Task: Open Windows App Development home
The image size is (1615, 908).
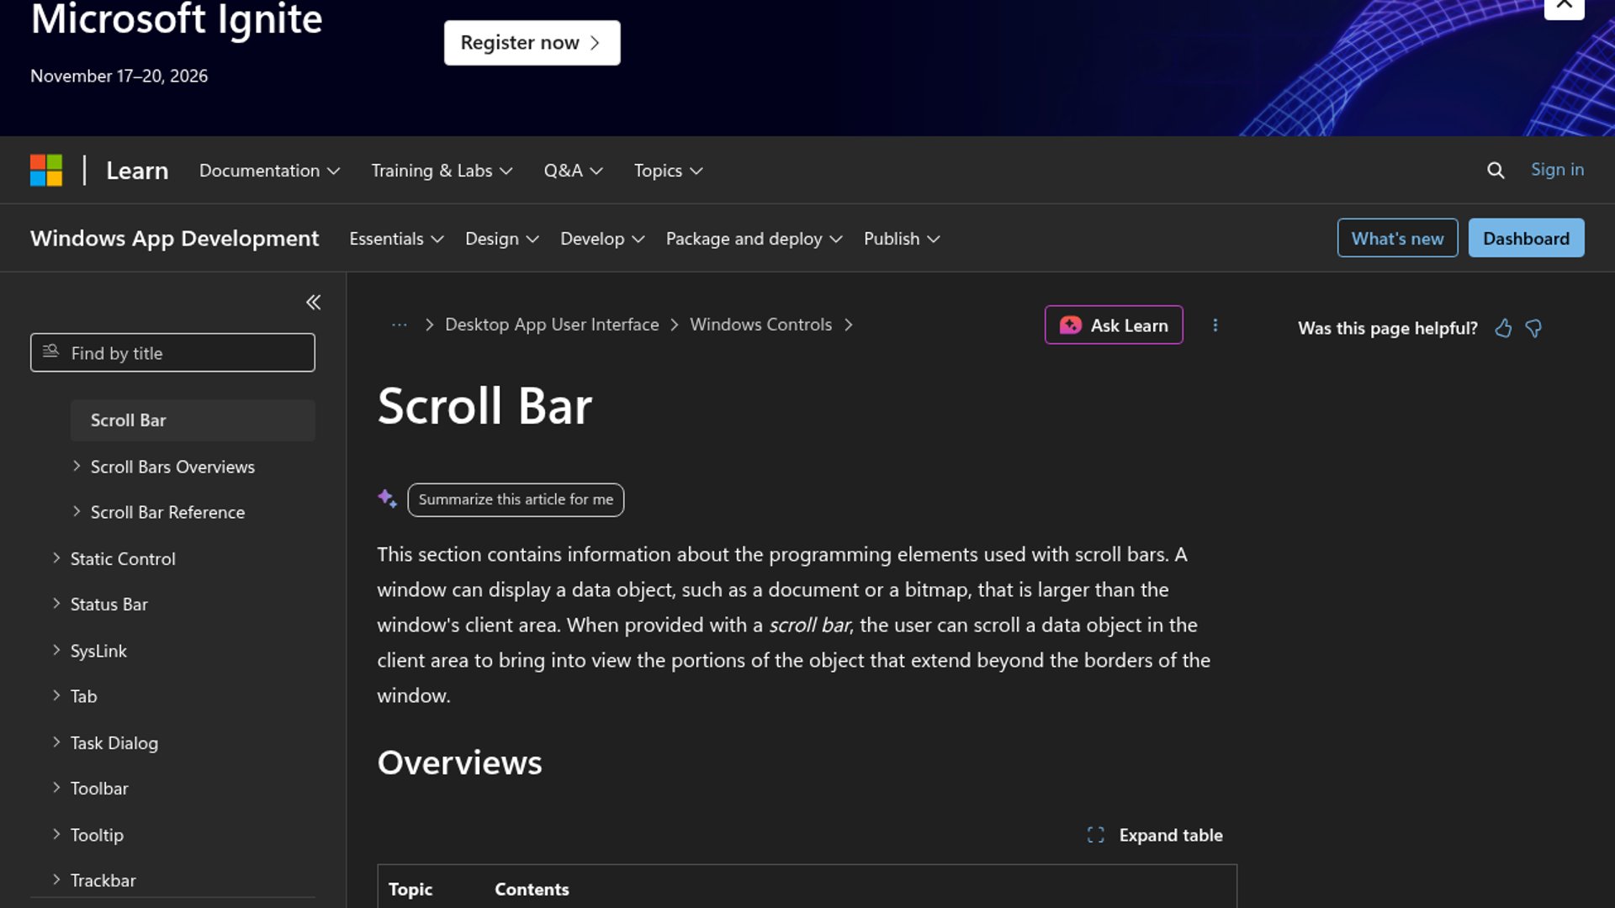Action: point(174,239)
